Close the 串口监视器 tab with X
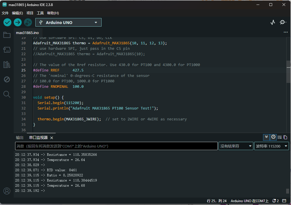This screenshot has height=205, width=291. pyautogui.click(x=52, y=138)
